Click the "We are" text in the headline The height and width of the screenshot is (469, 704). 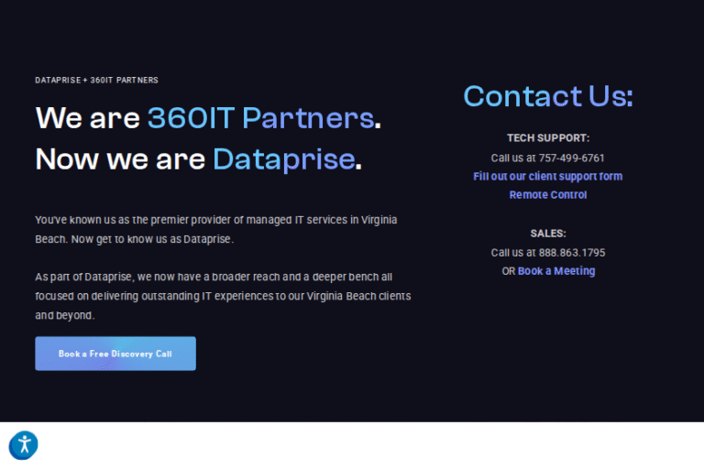point(87,118)
